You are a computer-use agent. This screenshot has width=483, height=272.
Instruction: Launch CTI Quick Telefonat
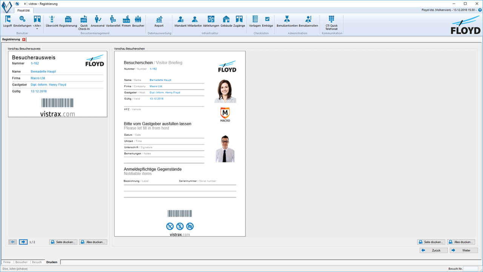tap(331, 22)
